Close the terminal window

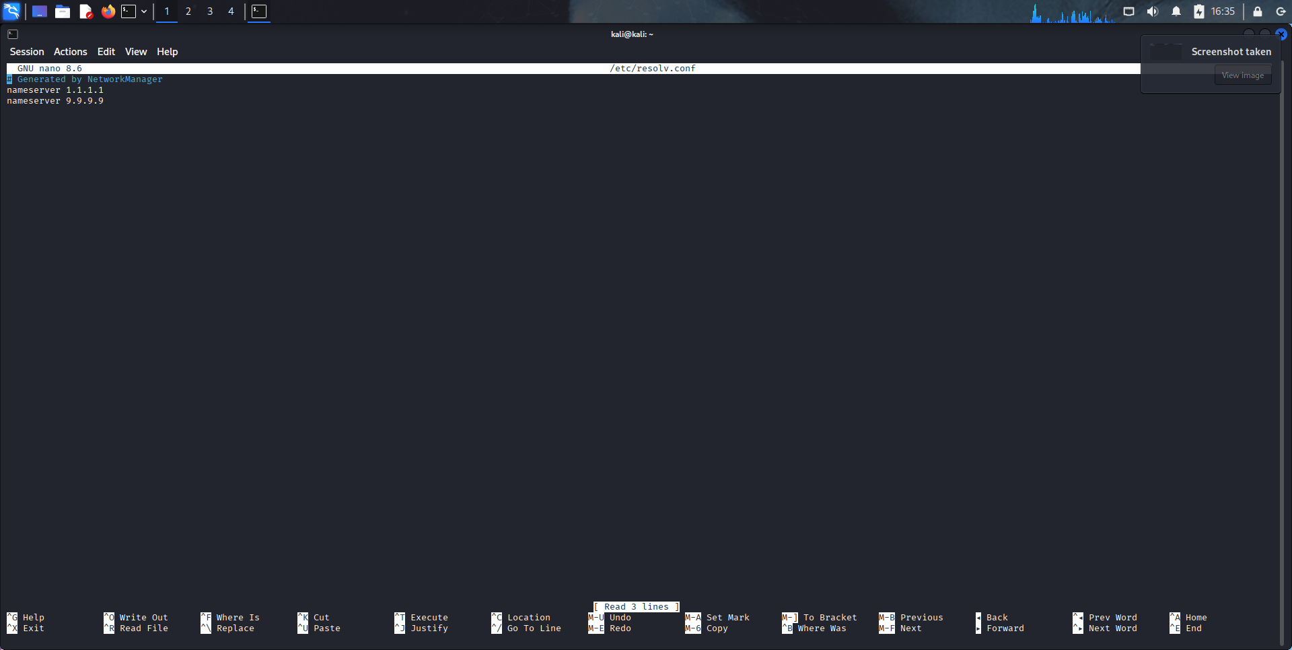tap(1281, 34)
